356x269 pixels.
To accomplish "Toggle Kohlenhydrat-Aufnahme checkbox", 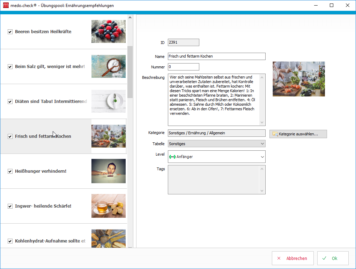I will [10, 241].
